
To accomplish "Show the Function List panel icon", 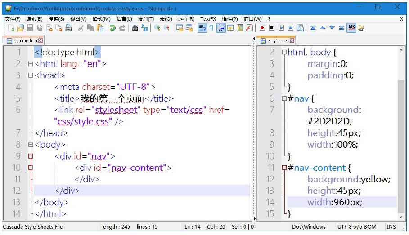I will pyautogui.click(x=250, y=28).
